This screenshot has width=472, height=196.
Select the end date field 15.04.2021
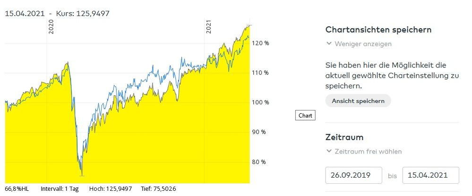pos(430,175)
